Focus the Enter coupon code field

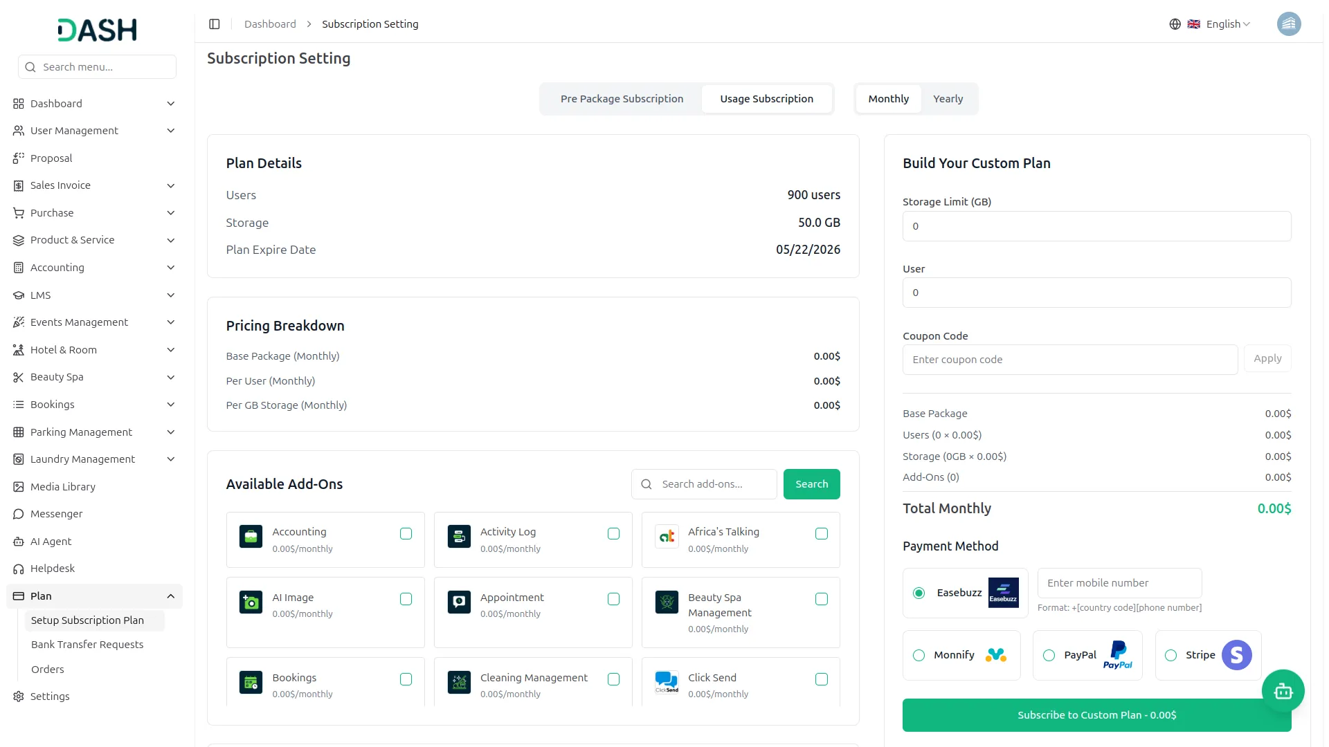pos(1069,360)
